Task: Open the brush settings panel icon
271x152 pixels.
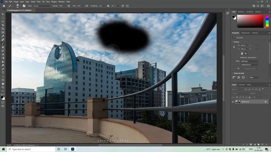Action: (24, 6)
